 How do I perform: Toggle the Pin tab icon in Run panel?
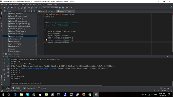pos(4,74)
